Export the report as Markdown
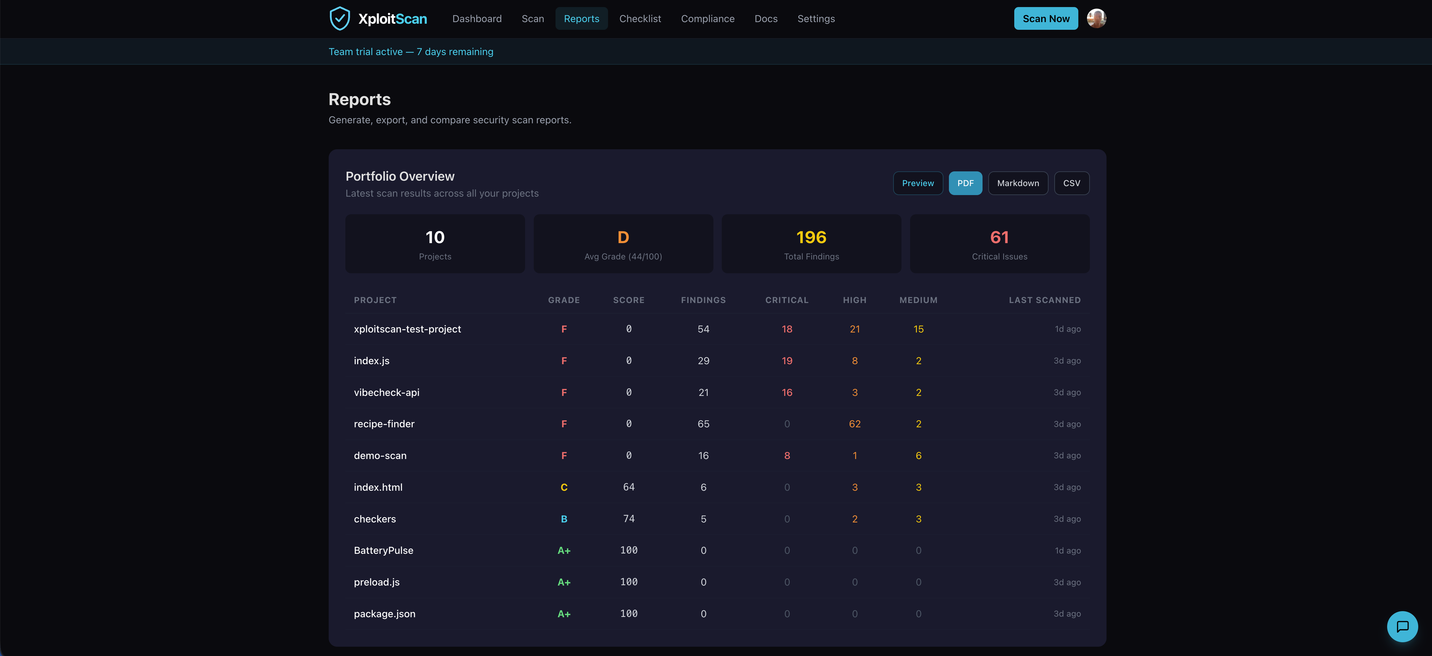1432x656 pixels. click(x=1017, y=184)
